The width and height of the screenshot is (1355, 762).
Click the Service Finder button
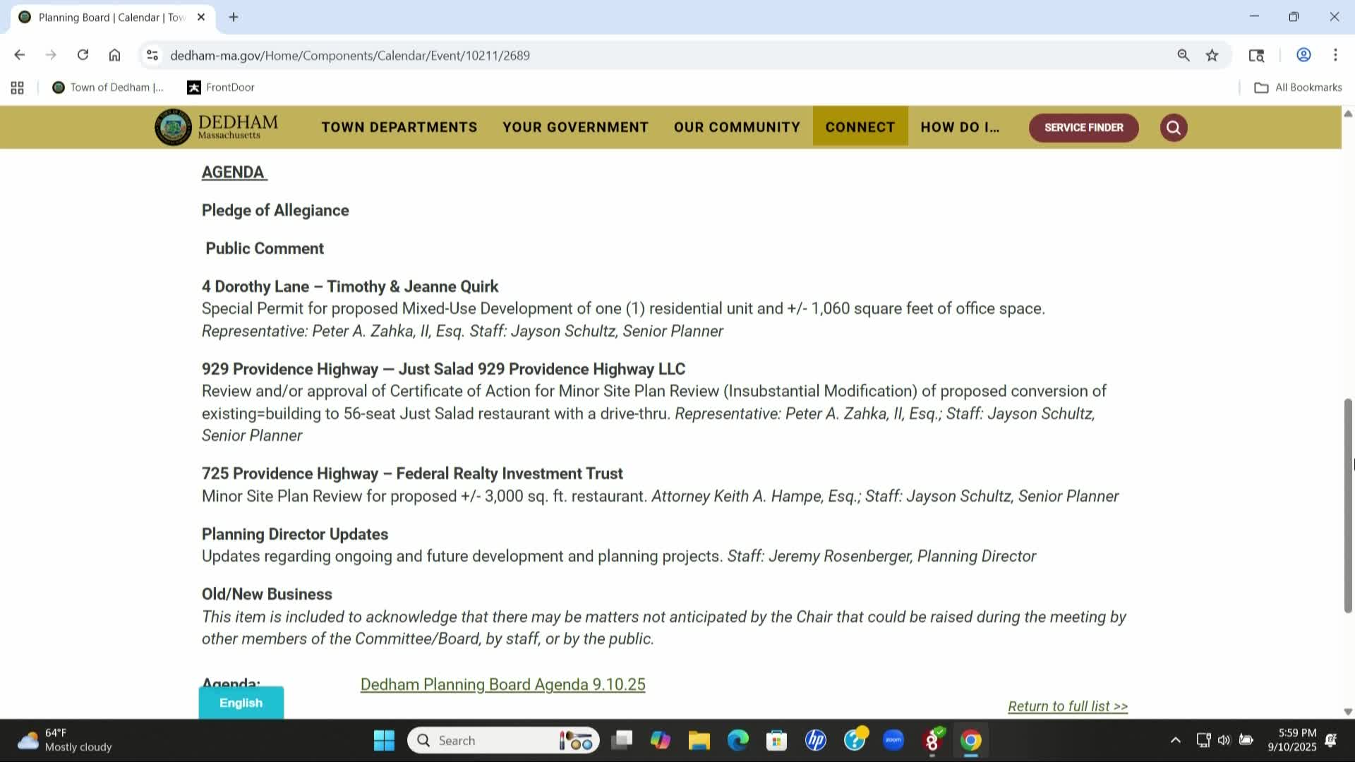tap(1083, 128)
